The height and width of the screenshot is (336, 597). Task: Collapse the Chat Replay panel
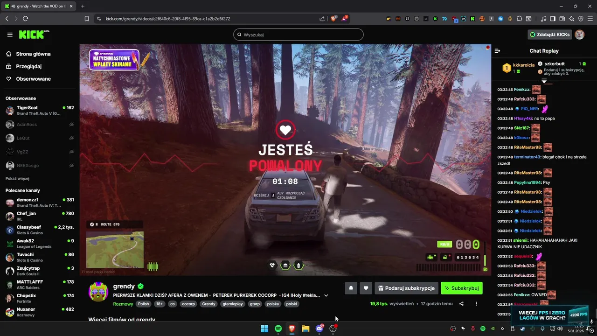tap(497, 51)
